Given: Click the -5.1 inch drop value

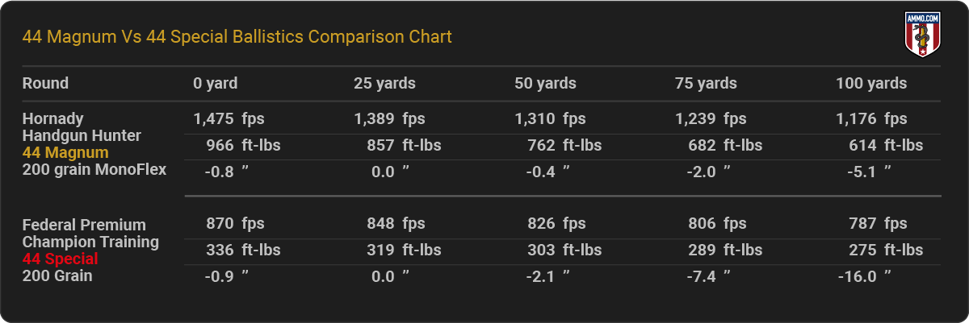Looking at the screenshot, I should coord(871,171).
